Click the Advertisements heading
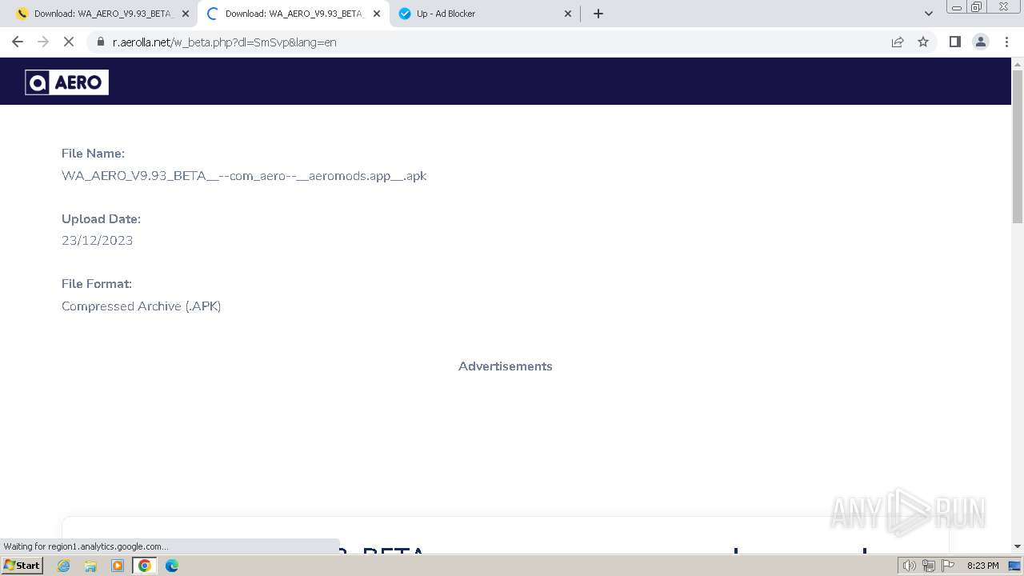Image resolution: width=1024 pixels, height=576 pixels. pos(506,366)
